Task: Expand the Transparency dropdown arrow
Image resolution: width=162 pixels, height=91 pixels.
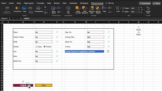Action: [x=41, y=8]
